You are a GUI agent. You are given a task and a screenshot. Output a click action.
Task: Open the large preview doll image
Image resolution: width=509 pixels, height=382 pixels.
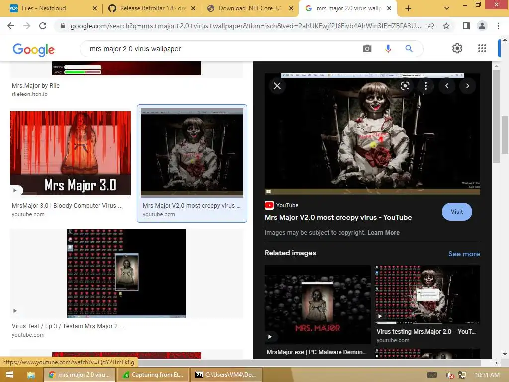point(372,134)
